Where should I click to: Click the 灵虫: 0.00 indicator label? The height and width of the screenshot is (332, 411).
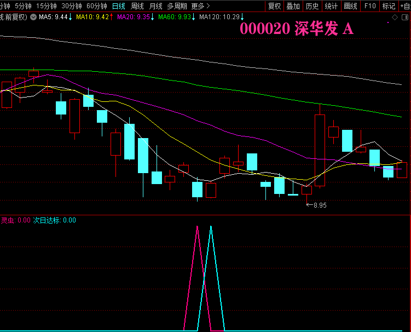click(x=16, y=220)
